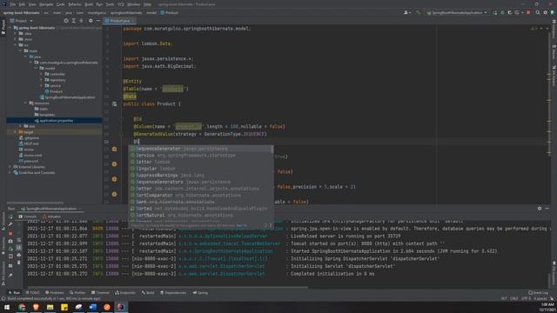Click Rerun icon in Run panel
The width and height of the screenshot is (557, 313).
point(10,216)
